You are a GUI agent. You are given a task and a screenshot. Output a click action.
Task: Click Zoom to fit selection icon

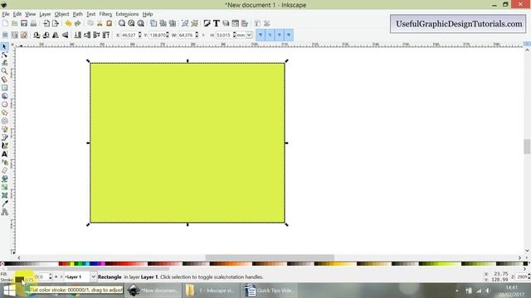click(122, 23)
